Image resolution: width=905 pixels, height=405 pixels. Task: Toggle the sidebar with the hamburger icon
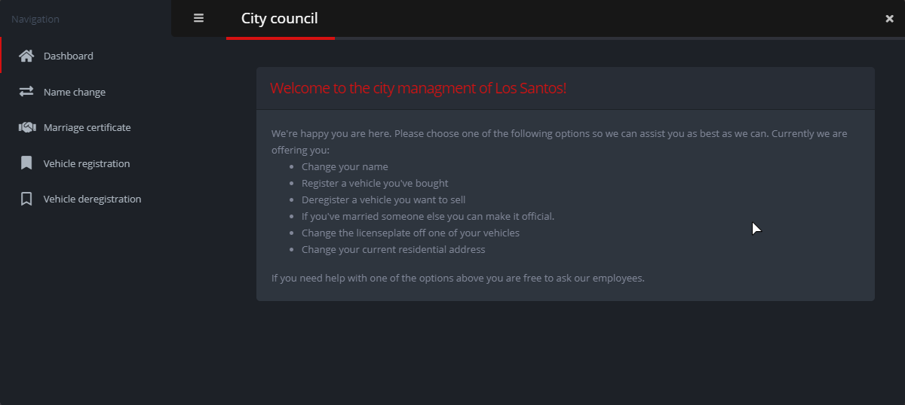tap(198, 18)
